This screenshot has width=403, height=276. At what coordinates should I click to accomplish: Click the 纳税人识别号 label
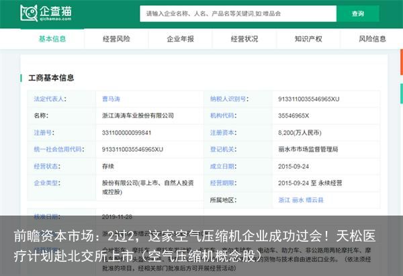click(x=229, y=99)
